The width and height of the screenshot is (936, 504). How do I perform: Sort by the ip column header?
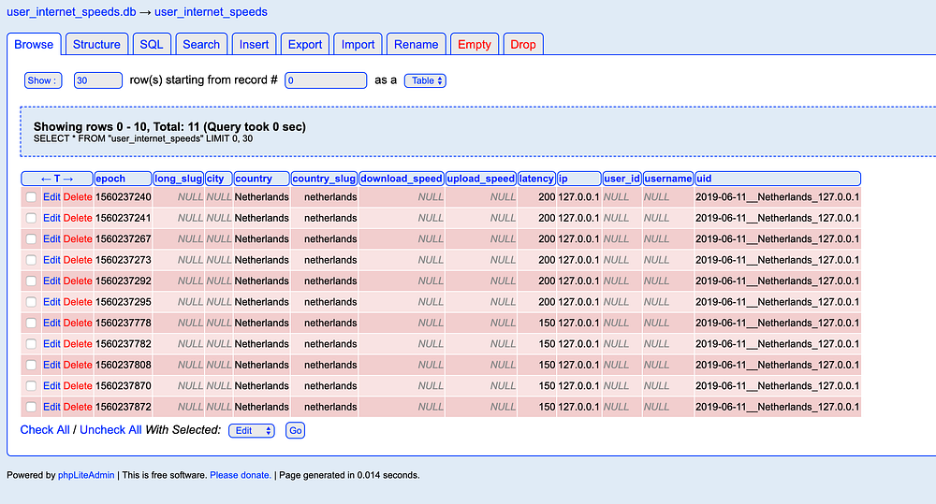(579, 179)
